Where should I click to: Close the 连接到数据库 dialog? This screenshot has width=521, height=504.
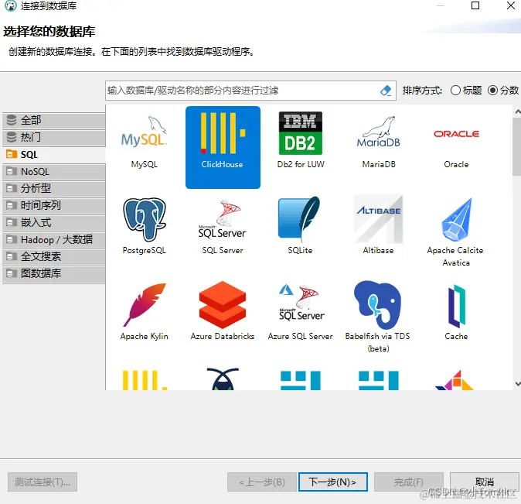point(510,5)
